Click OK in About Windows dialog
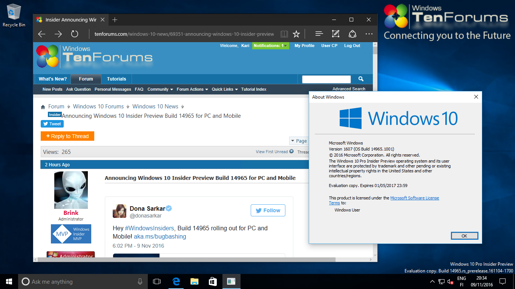The width and height of the screenshot is (515, 289). [464, 236]
